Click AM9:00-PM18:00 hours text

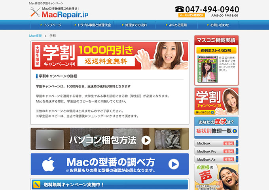(225, 15)
